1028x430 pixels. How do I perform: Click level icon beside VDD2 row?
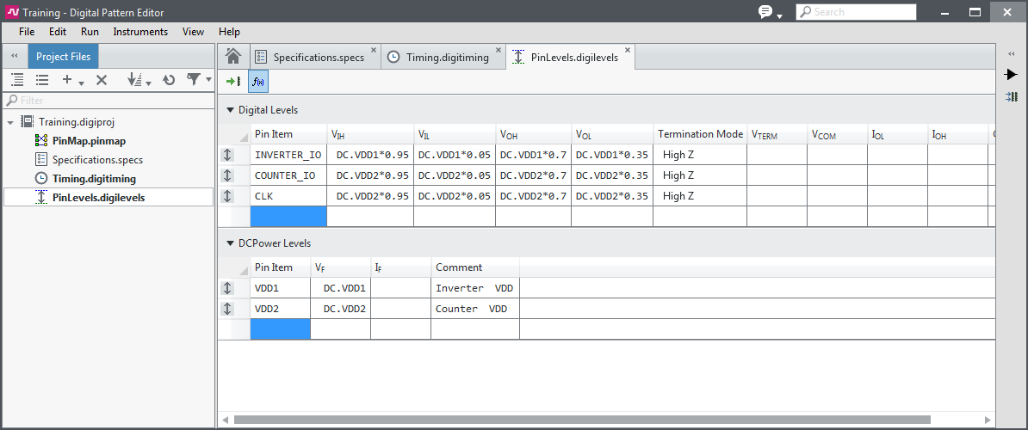pos(226,308)
